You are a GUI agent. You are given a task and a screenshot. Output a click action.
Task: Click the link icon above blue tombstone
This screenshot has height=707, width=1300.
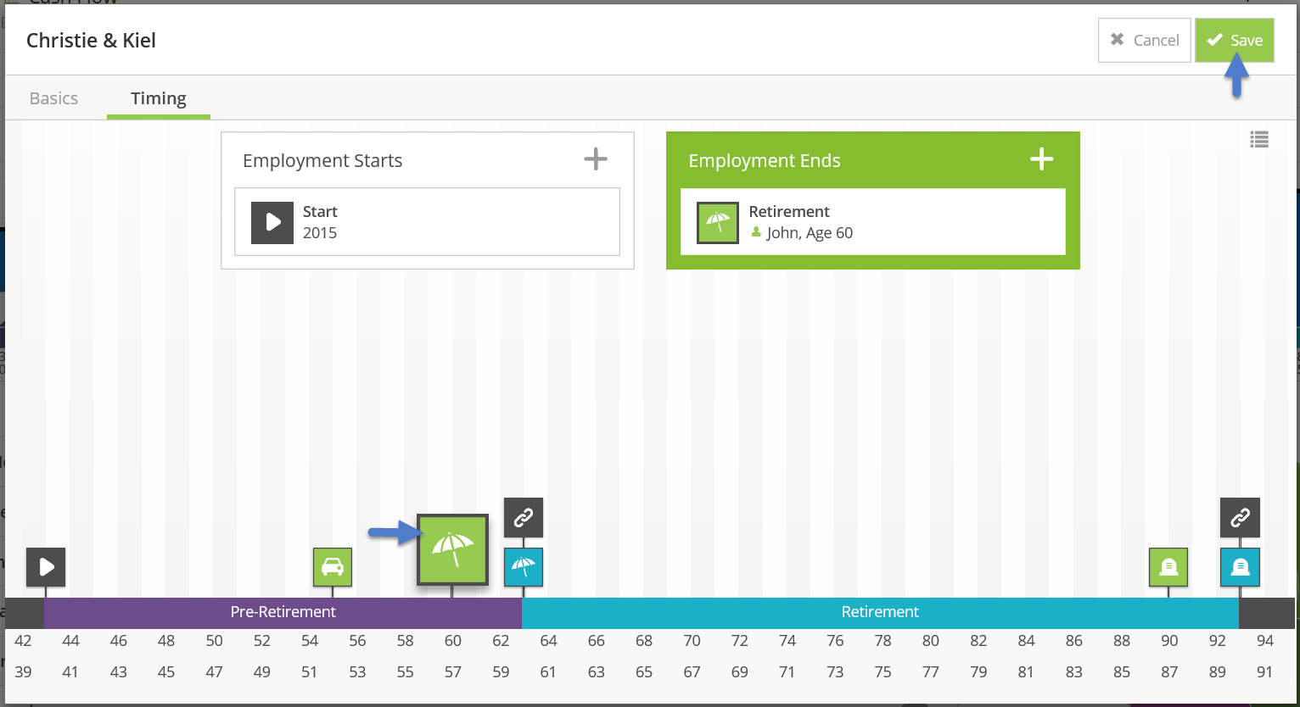point(1240,517)
